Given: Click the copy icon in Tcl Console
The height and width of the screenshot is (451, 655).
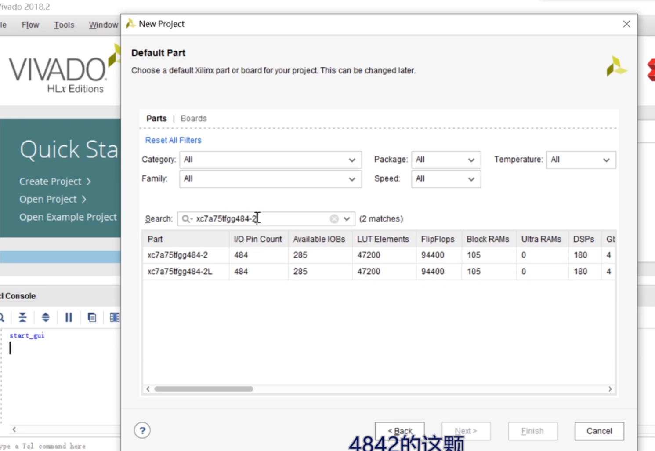Looking at the screenshot, I should coord(92,317).
